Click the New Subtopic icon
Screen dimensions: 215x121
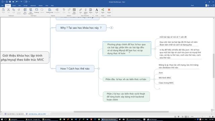click(x=31, y=10)
